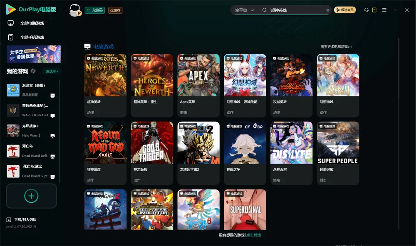Open the 神之扳机 God's Trigger game card

pyautogui.click(x=152, y=153)
